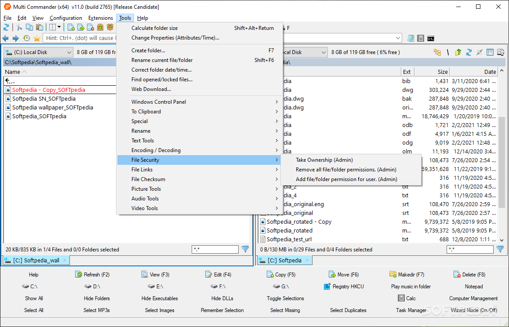Click the right panel filter funnel icon

pos(500,249)
